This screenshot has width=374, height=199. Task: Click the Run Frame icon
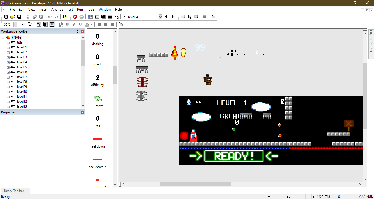196,17
